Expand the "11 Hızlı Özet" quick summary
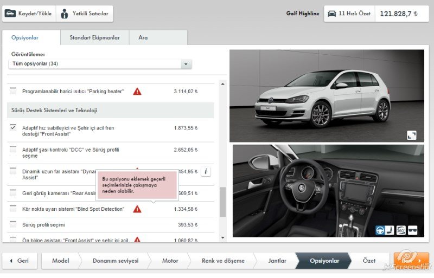 click(349, 14)
